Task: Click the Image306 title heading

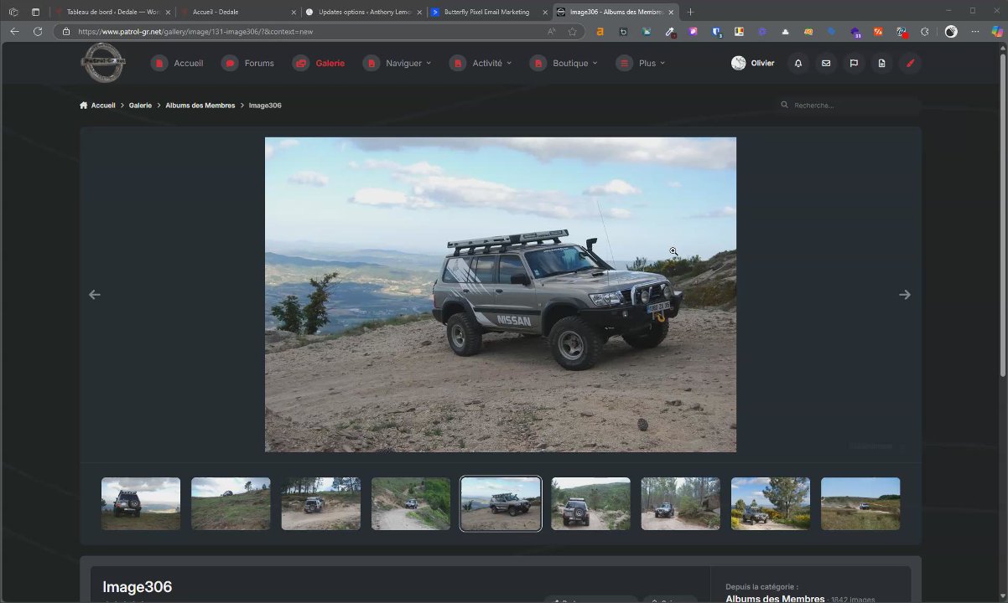Action: (x=137, y=587)
